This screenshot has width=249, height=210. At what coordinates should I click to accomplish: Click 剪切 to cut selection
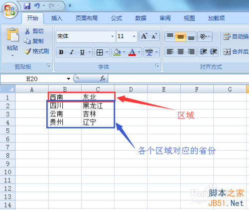tap(34, 31)
